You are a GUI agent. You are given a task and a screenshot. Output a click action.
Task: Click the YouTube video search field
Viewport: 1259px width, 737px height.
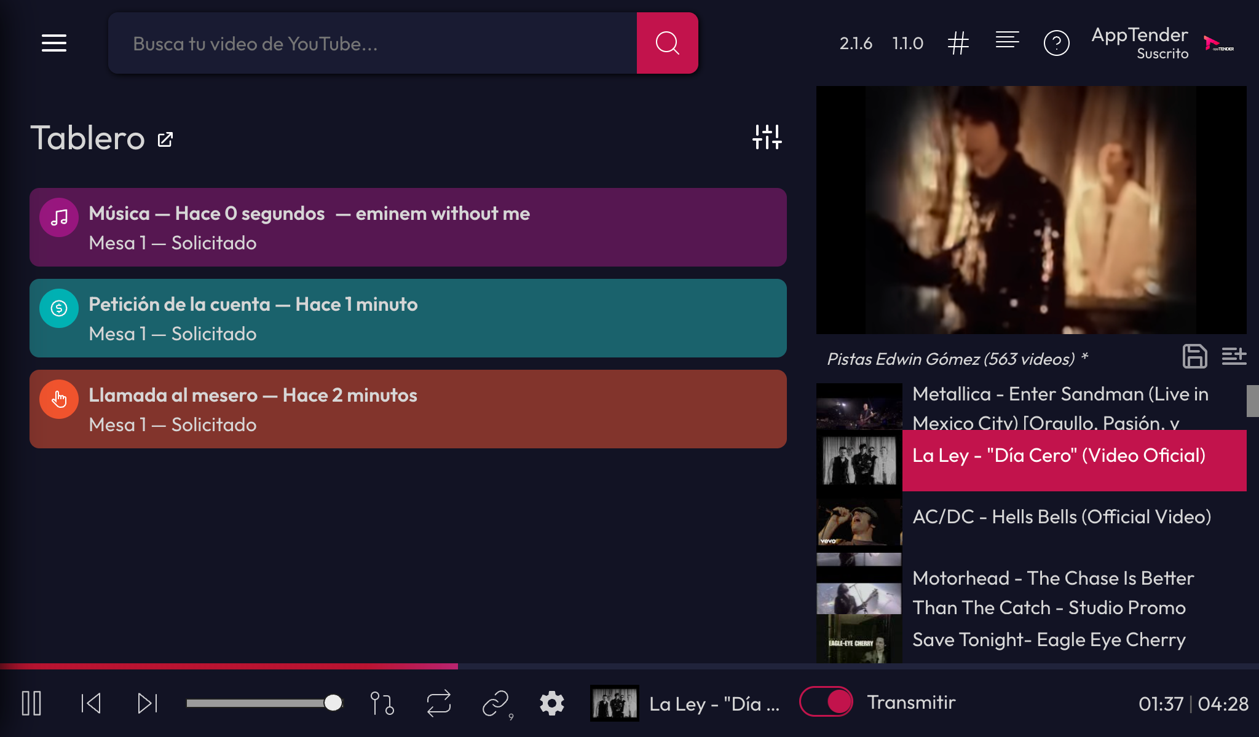coord(373,43)
